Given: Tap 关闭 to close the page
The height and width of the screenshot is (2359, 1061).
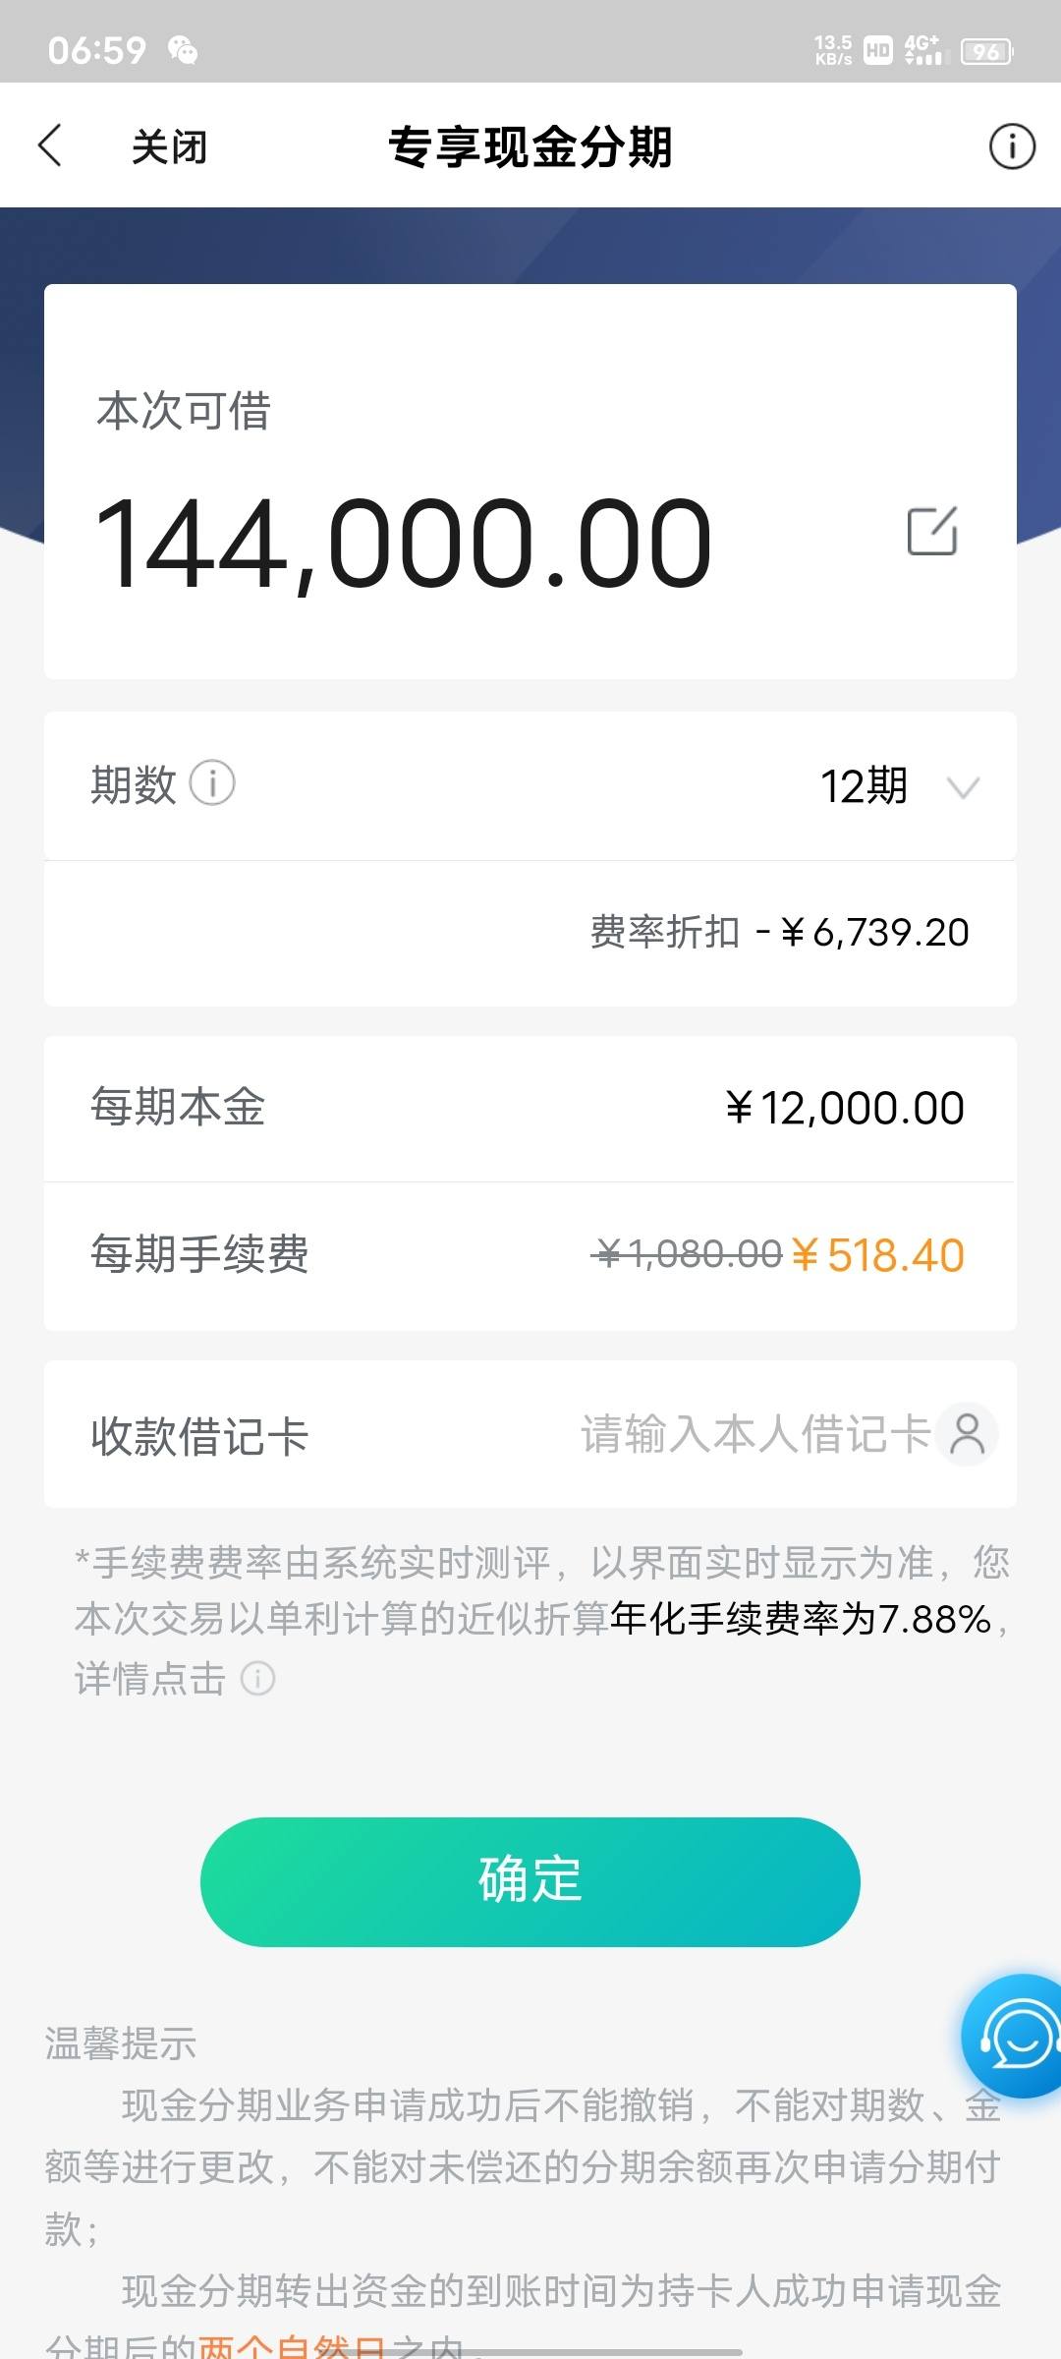Looking at the screenshot, I should 170,146.
